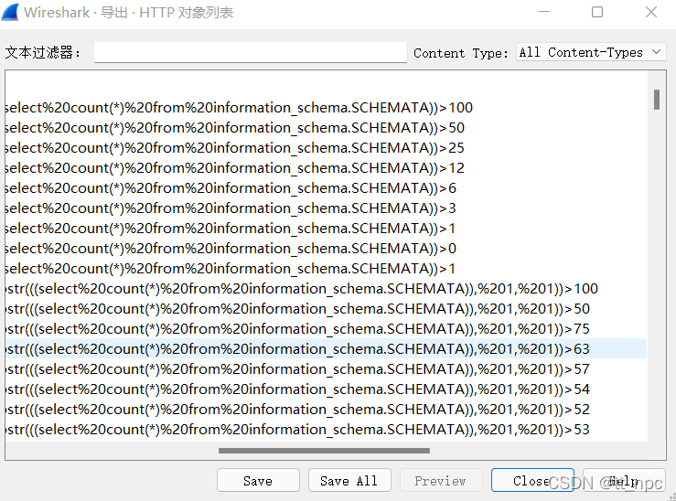The width and height of the screenshot is (676, 501).
Task: Select the row ending in SCHEMATA))>12
Action: (326, 168)
